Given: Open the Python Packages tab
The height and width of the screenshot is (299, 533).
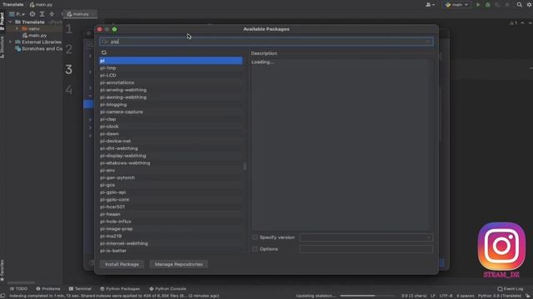Looking at the screenshot, I should 120,289.
